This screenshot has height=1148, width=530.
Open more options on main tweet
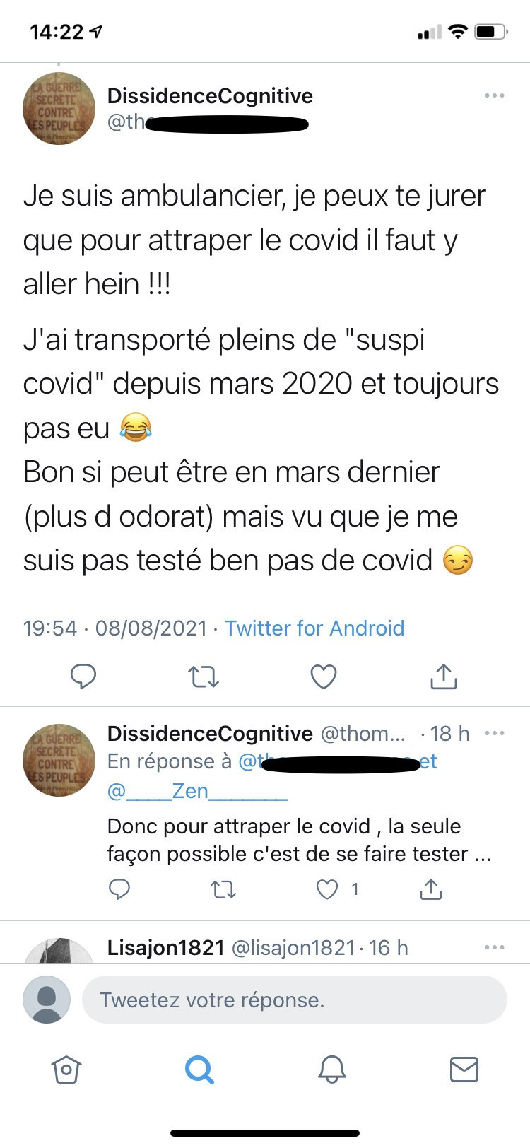click(x=495, y=95)
